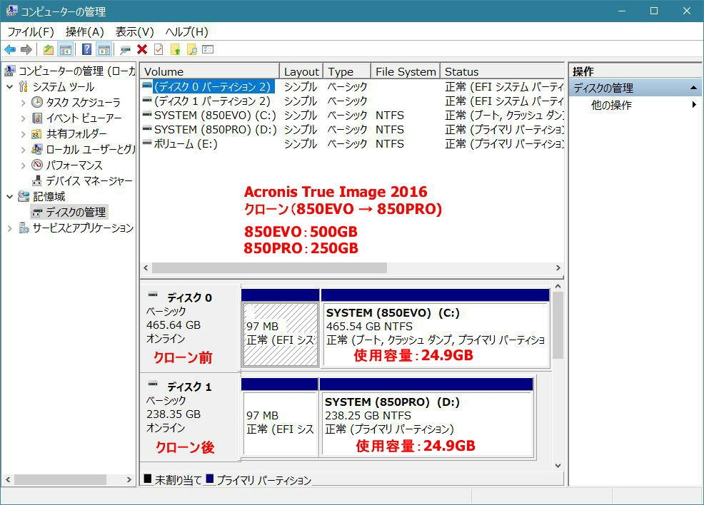The height and width of the screenshot is (505, 704).
Task: Expand the ローカル ユーザー chevron
Action: point(23,150)
